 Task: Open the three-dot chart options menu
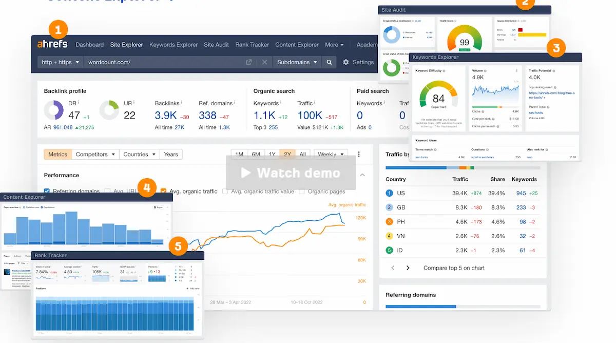(x=359, y=154)
